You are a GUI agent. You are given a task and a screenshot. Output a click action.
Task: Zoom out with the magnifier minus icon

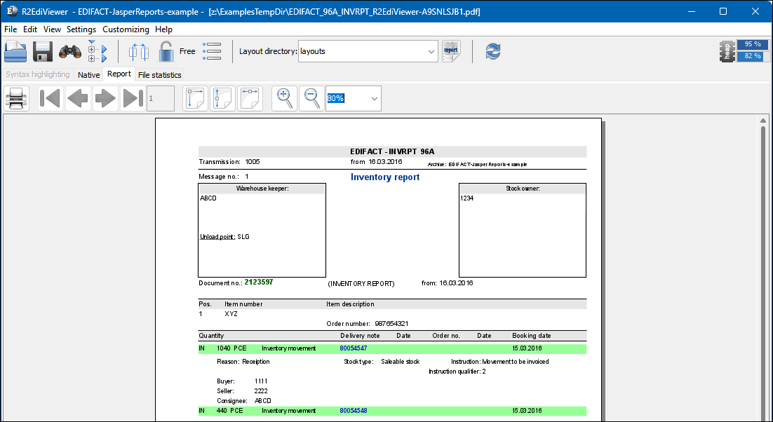(311, 98)
